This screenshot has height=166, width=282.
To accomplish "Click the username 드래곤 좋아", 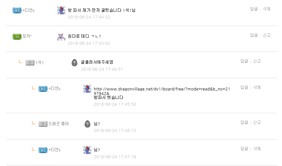I will [58, 124].
